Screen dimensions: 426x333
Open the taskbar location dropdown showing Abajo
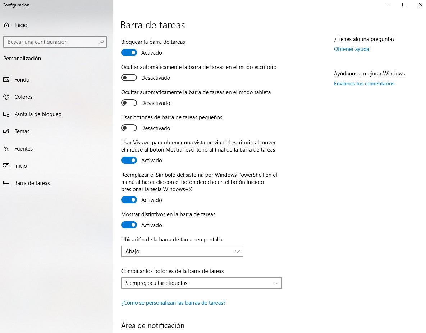[182, 251]
